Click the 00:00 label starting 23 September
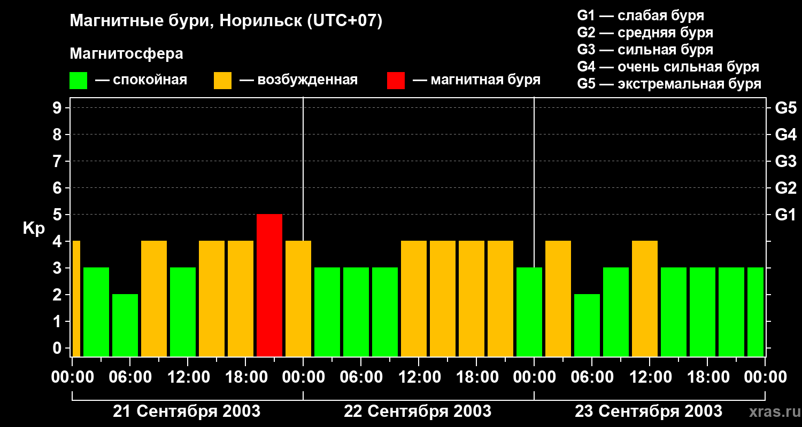Image resolution: width=802 pixels, height=427 pixels. [534, 377]
